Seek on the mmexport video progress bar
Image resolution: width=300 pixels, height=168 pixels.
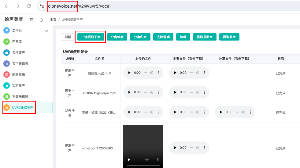(143, 165)
